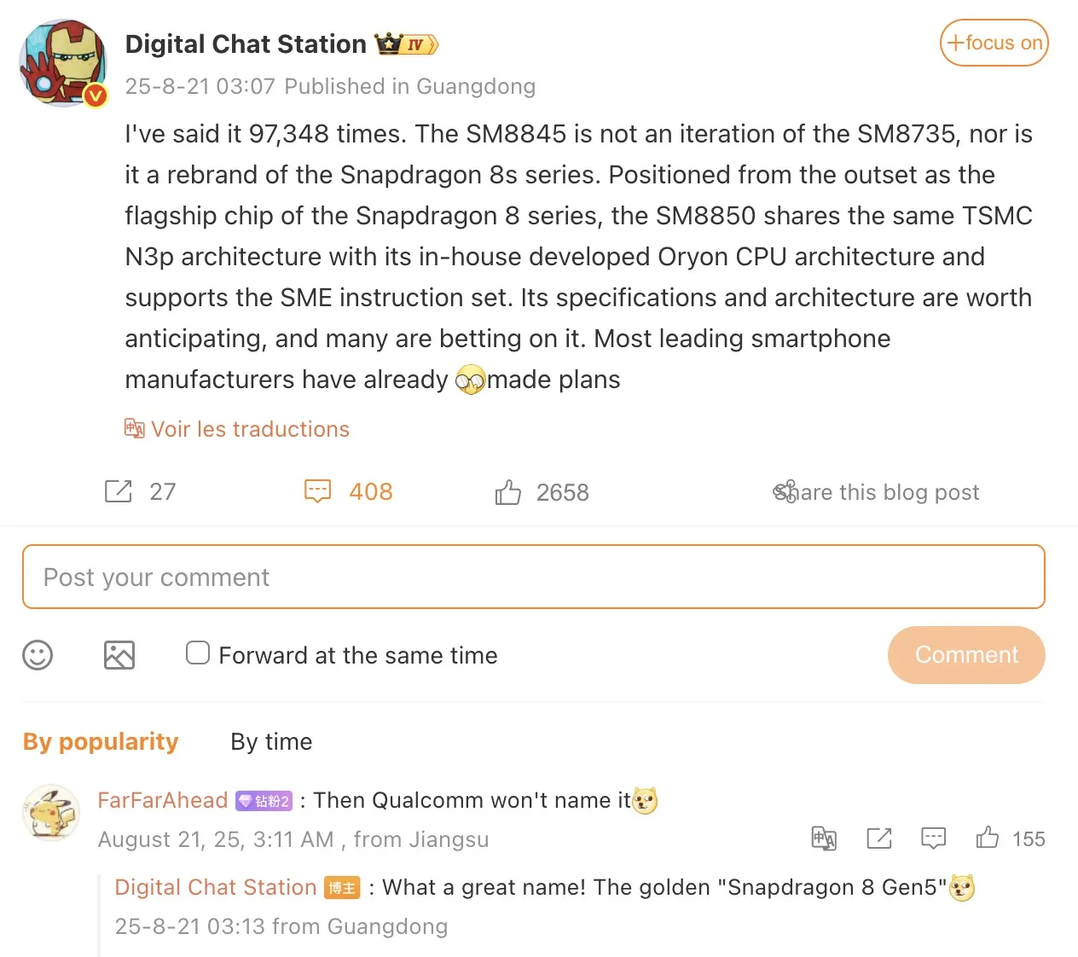Click the orange Comment submit button

click(966, 655)
